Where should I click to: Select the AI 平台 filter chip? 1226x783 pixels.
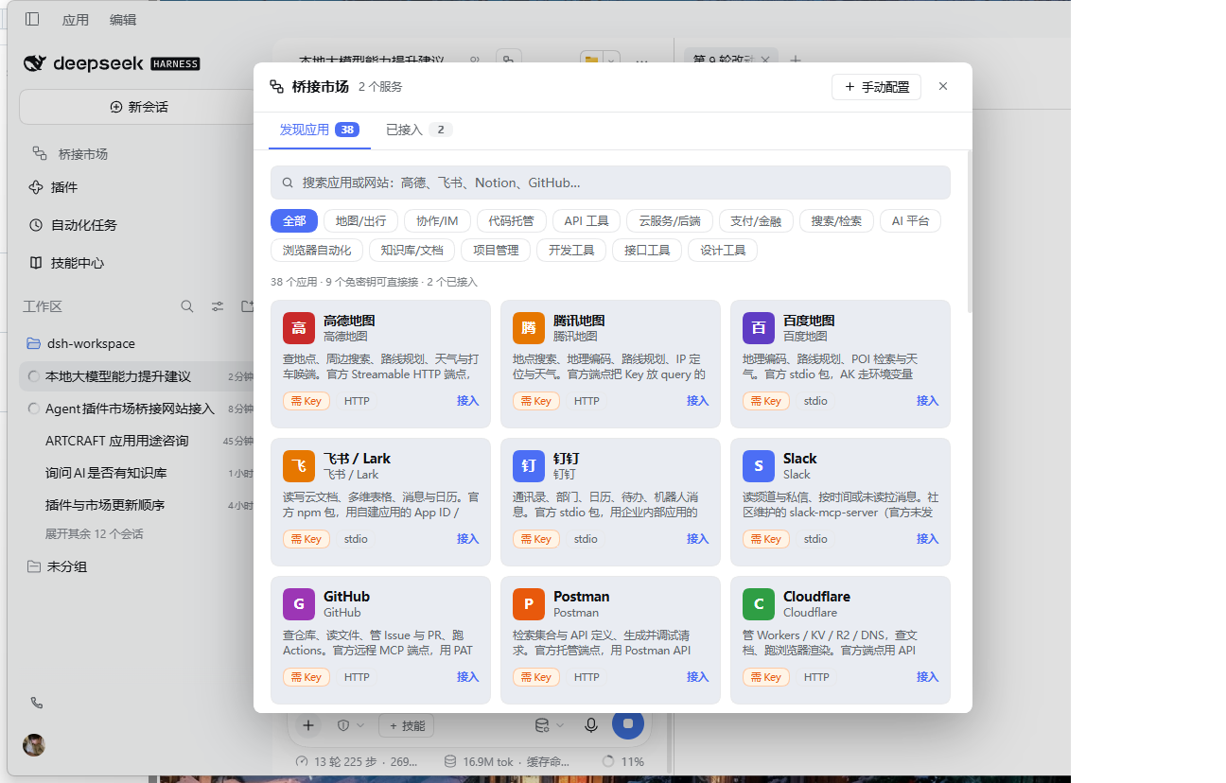click(x=910, y=220)
